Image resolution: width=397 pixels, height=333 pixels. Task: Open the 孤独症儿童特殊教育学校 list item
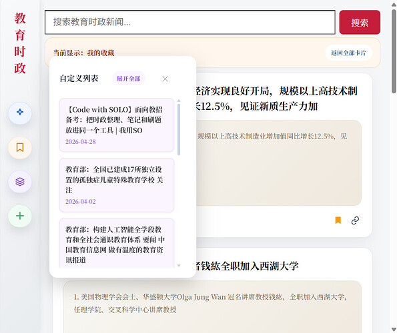(117, 185)
